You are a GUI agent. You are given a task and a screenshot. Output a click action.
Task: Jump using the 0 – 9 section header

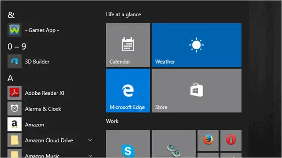[17, 47]
